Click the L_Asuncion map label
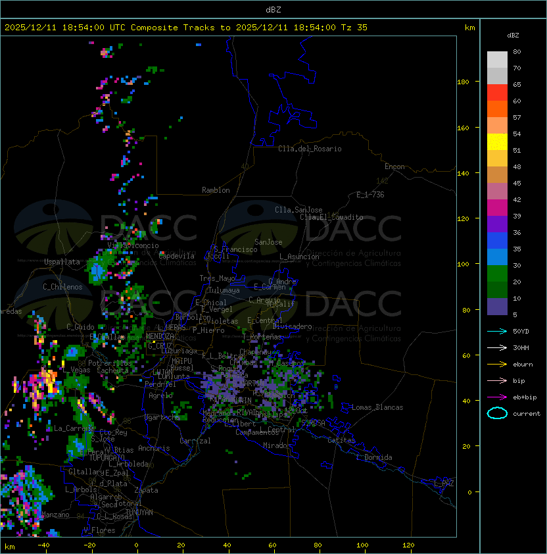The width and height of the screenshot is (547, 554). click(x=299, y=257)
